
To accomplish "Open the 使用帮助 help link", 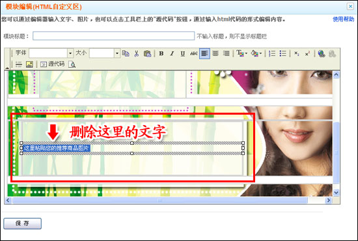I will click(344, 19).
